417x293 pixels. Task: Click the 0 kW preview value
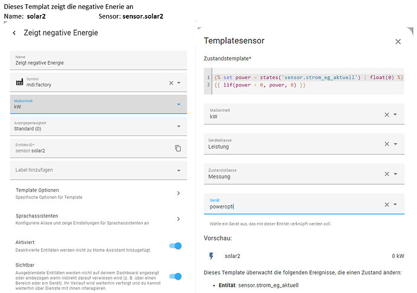pyautogui.click(x=398, y=256)
